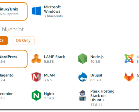Click the Nginx blueprint label
This screenshot has height=112, width=139.
pyautogui.click(x=49, y=94)
